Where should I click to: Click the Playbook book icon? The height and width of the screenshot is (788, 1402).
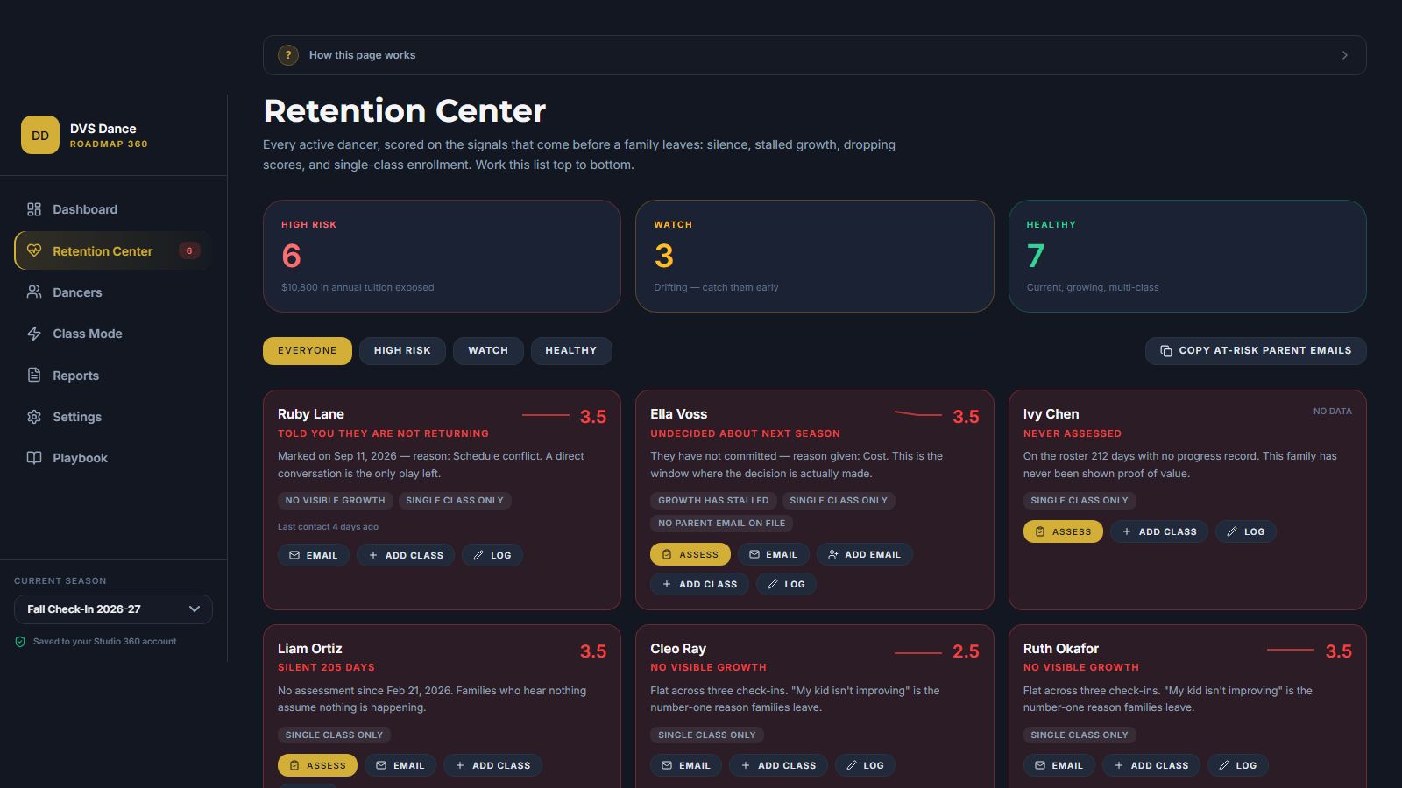pos(34,458)
